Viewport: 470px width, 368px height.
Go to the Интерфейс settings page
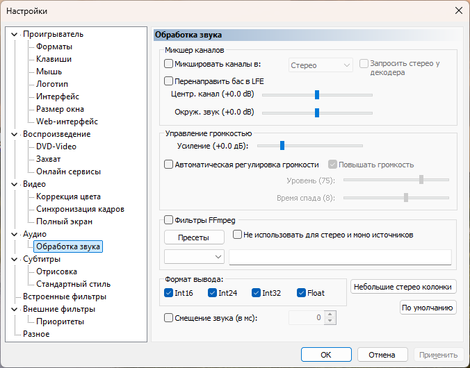pyautogui.click(x=58, y=97)
